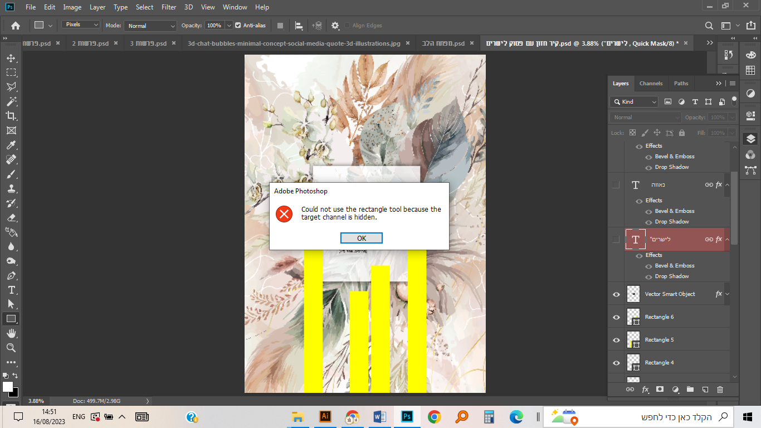This screenshot has width=761, height=428.
Task: Select the Crop tool
Action: [x=11, y=116]
